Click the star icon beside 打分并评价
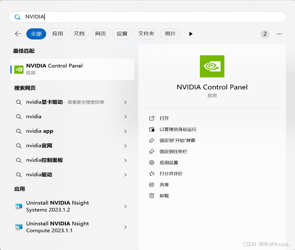 [x=152, y=174]
